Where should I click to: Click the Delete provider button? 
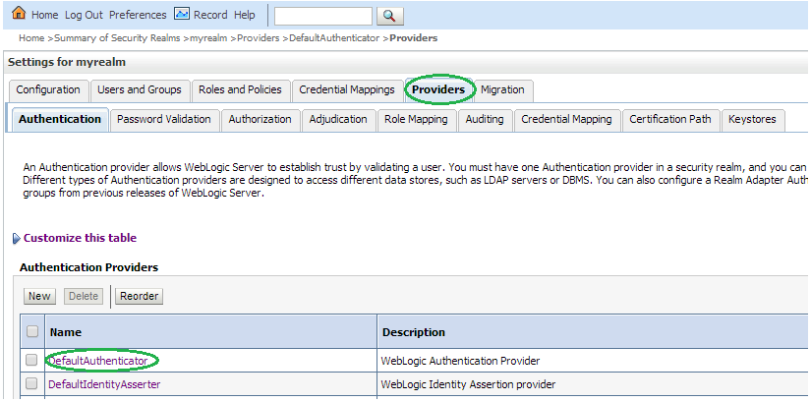(84, 297)
